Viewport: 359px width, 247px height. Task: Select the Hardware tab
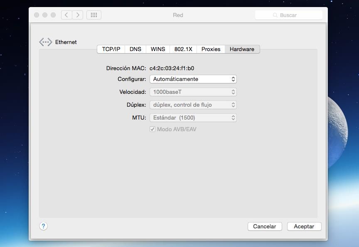[242, 49]
